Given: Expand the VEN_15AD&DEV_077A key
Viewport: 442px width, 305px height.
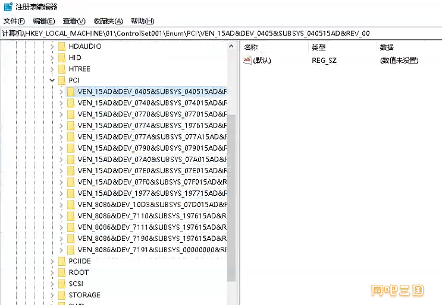Looking at the screenshot, I should point(61,137).
